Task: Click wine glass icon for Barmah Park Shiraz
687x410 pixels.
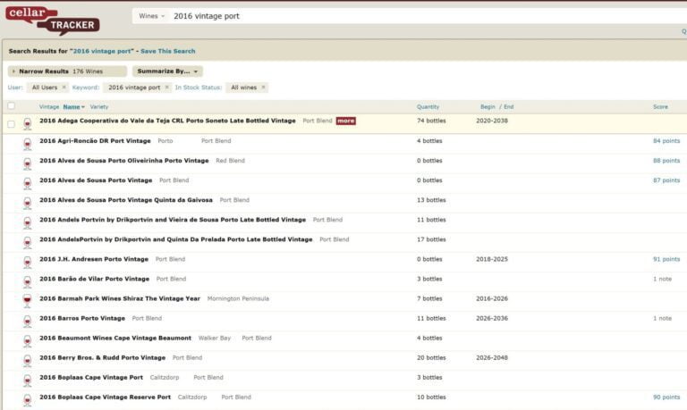Action: [x=28, y=301]
